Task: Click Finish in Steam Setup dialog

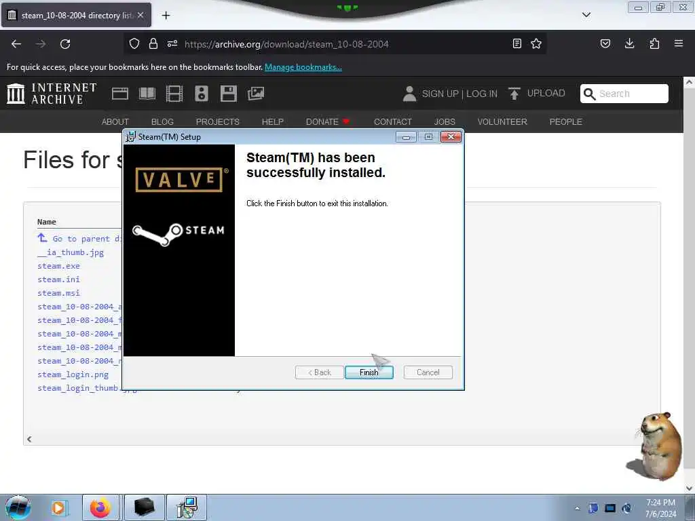Action: 369,372
